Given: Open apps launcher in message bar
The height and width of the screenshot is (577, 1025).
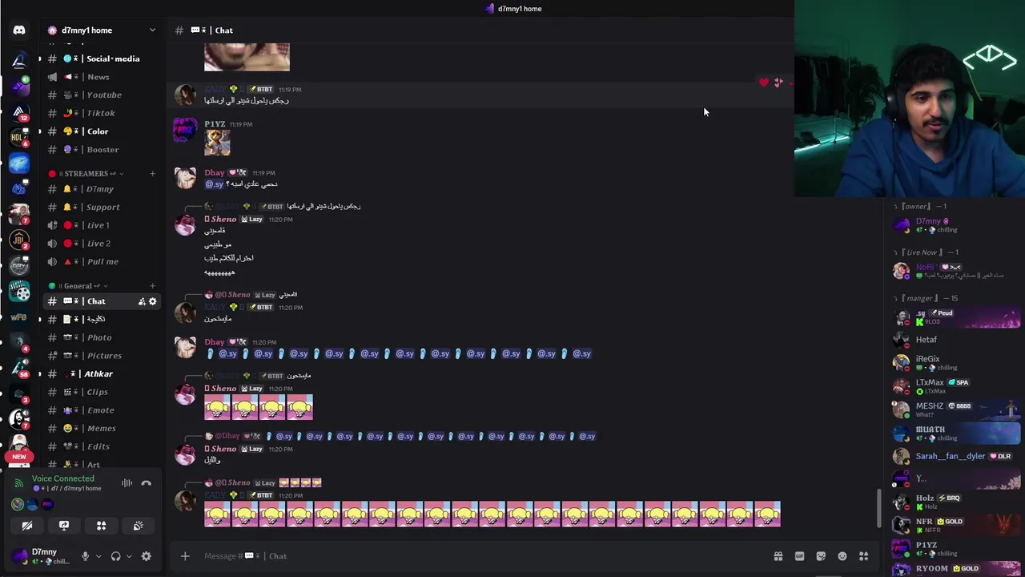Looking at the screenshot, I should 864,556.
